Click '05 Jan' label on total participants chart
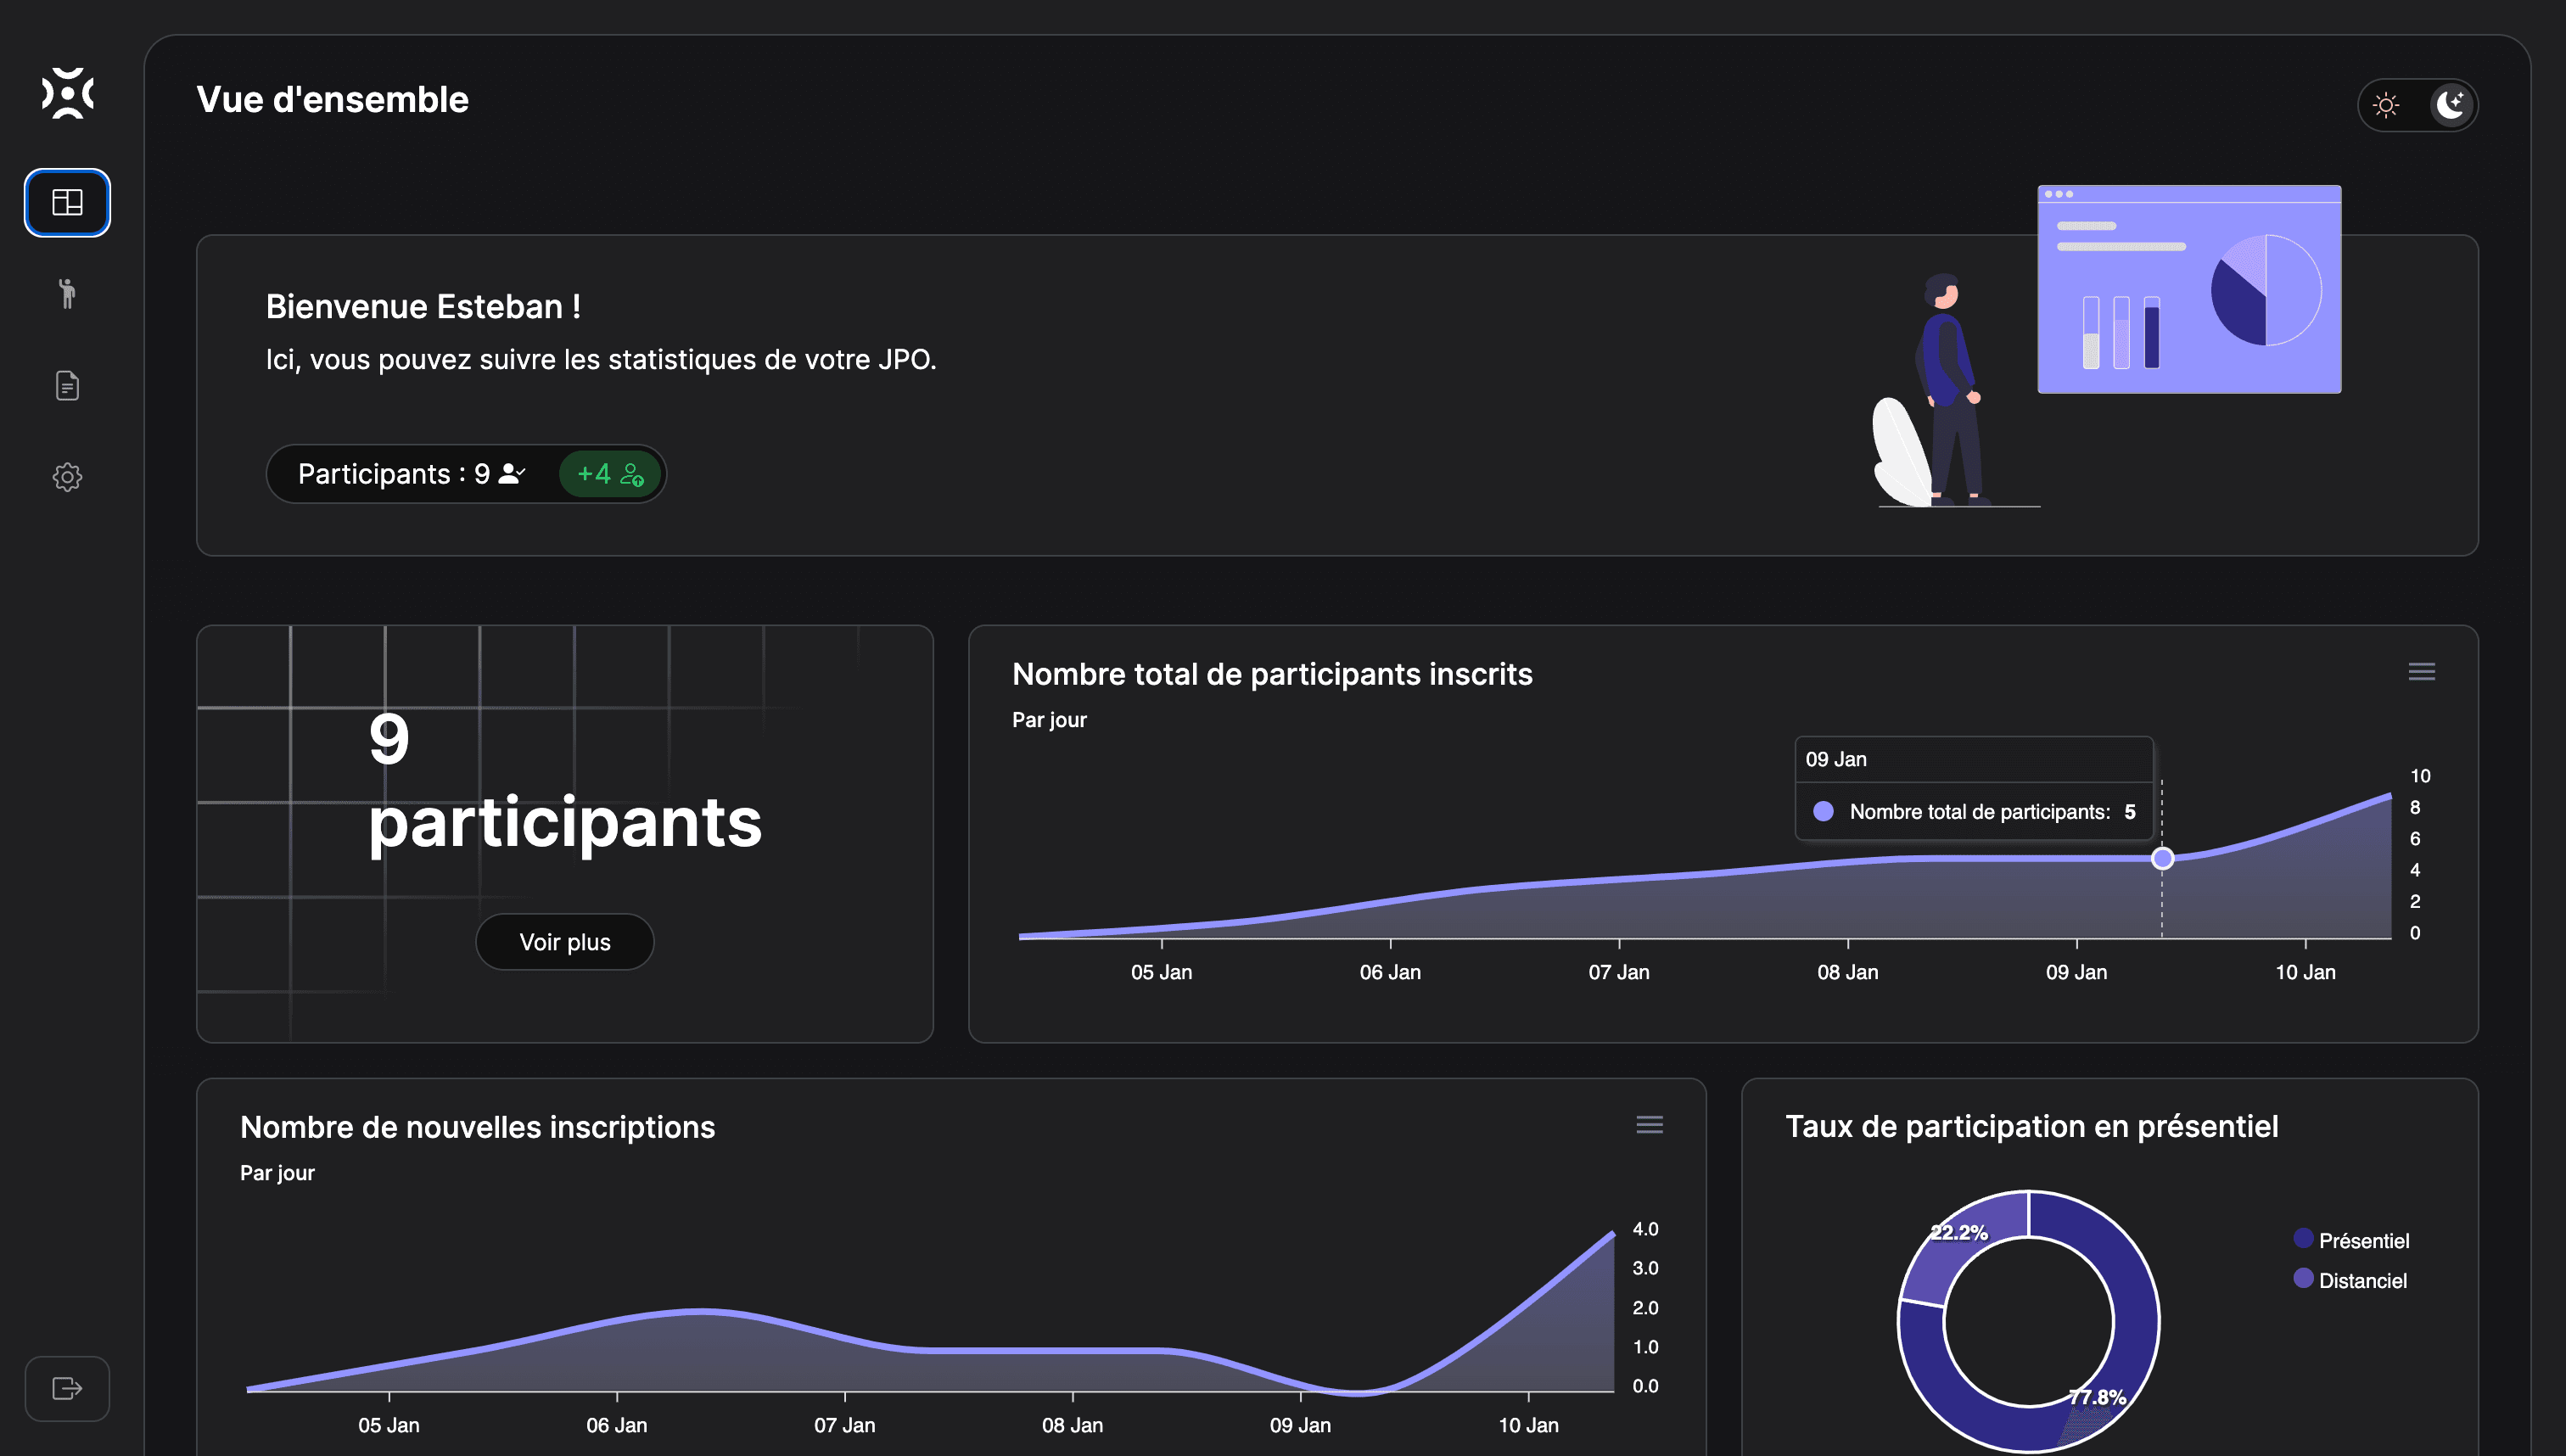 click(1161, 972)
